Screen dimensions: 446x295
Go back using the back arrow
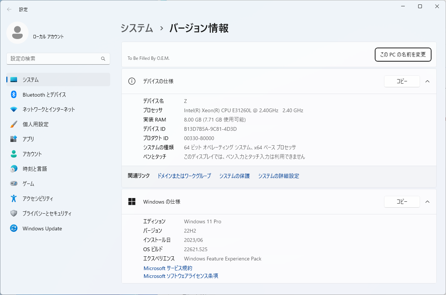9,9
